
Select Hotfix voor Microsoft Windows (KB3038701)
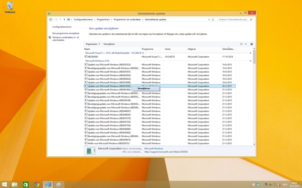160,143
